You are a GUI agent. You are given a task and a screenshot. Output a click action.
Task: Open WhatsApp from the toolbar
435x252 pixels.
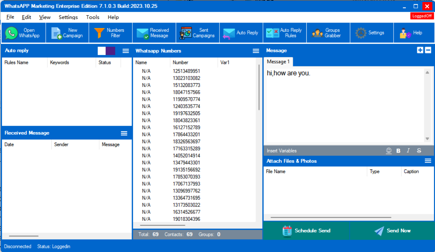tap(23, 33)
